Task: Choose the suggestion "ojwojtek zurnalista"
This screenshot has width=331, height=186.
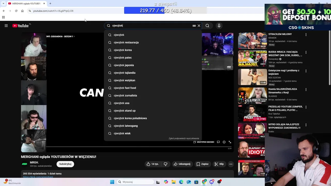Action: click(153, 96)
